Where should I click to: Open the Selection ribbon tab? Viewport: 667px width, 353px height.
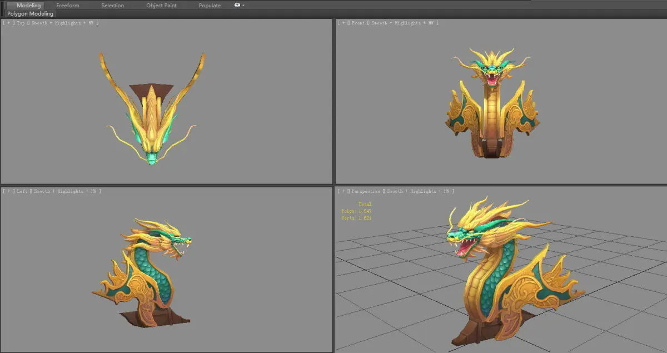click(113, 6)
